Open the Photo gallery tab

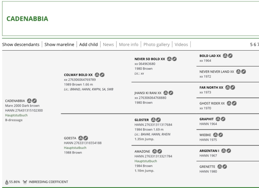156,44
